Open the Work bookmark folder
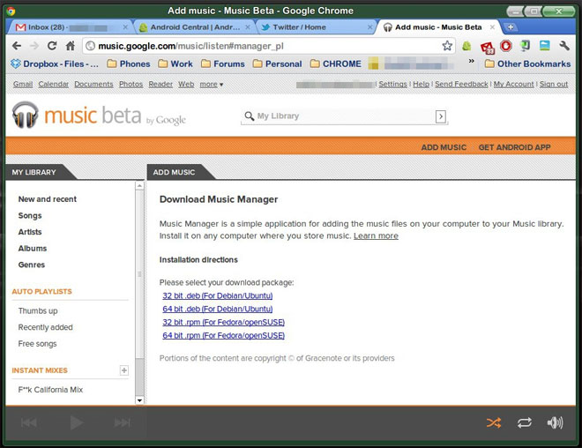The height and width of the screenshot is (448, 582). (x=175, y=63)
